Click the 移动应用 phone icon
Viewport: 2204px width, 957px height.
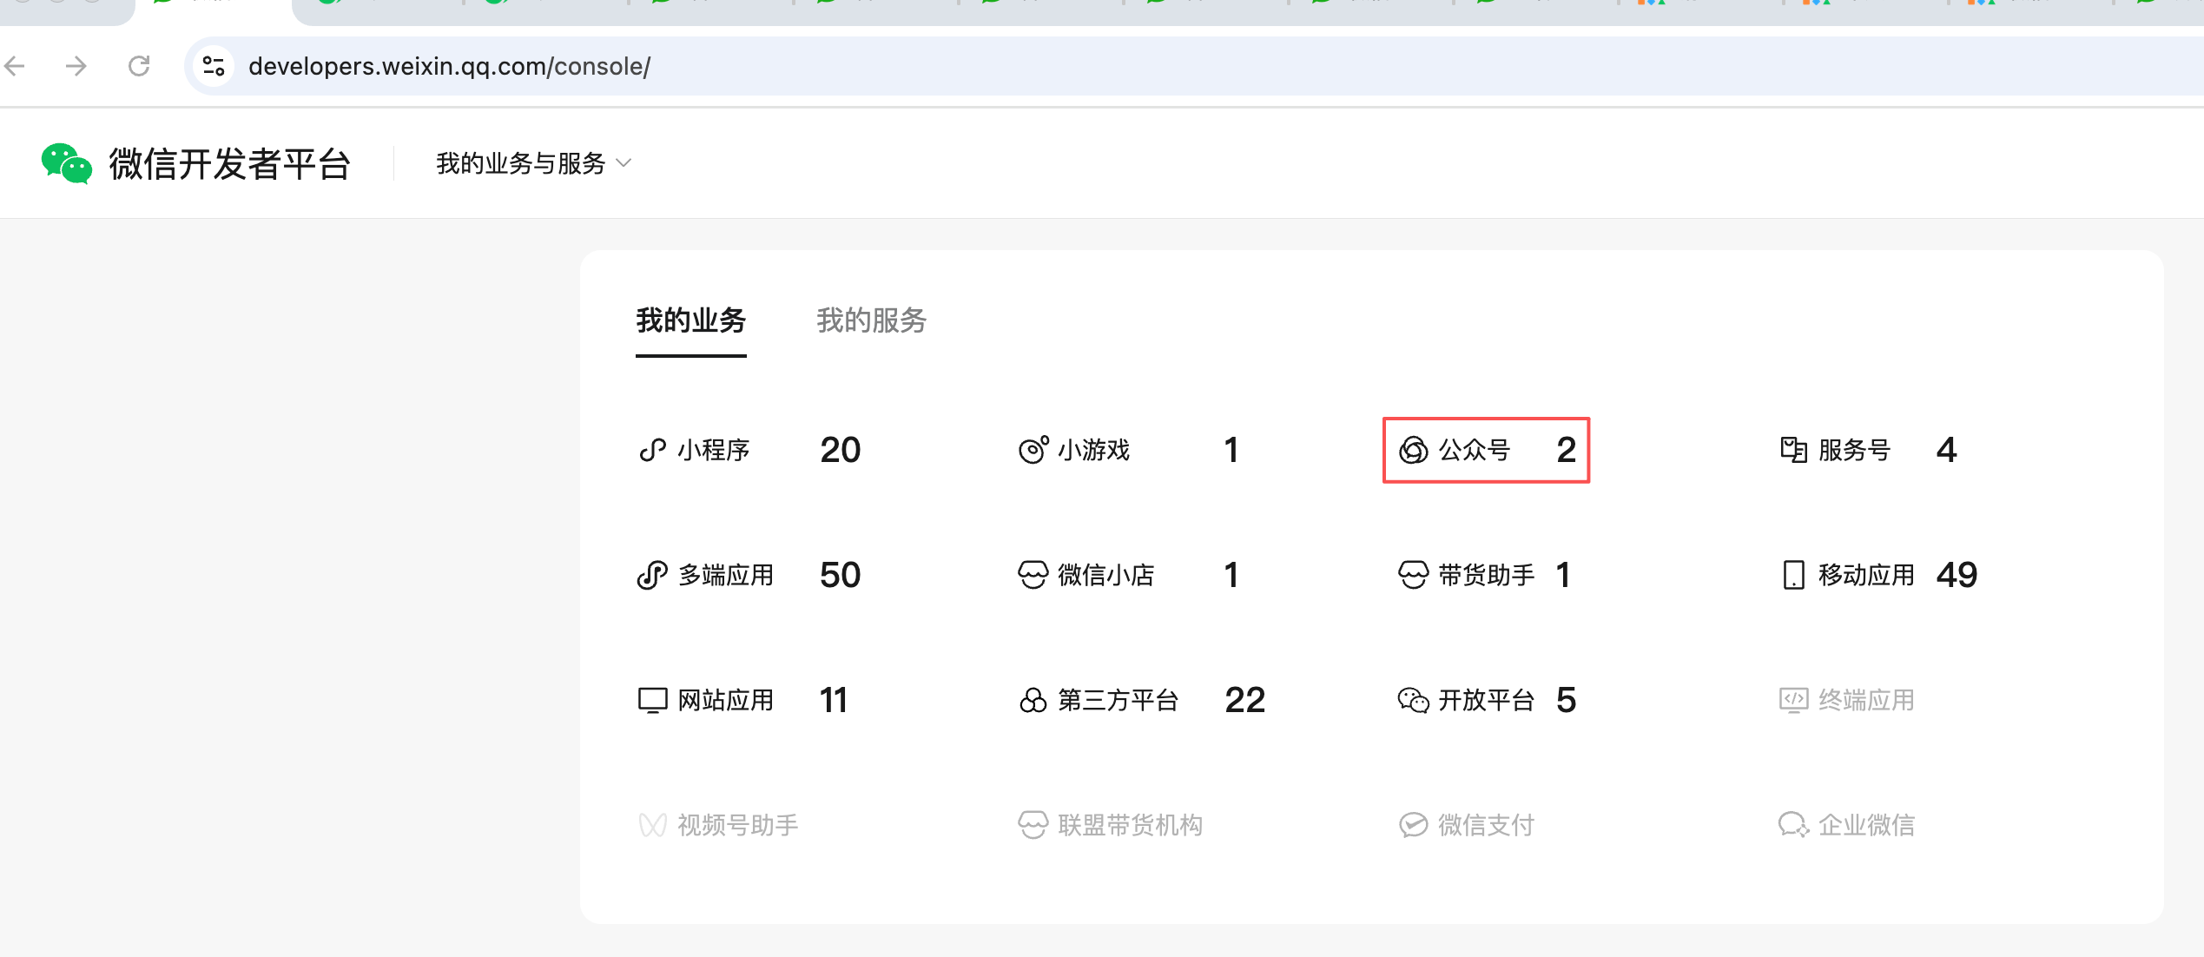[x=1793, y=575]
